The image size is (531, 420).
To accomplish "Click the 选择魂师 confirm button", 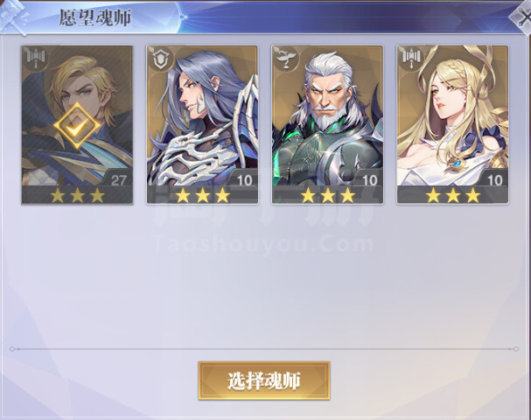I will (264, 381).
